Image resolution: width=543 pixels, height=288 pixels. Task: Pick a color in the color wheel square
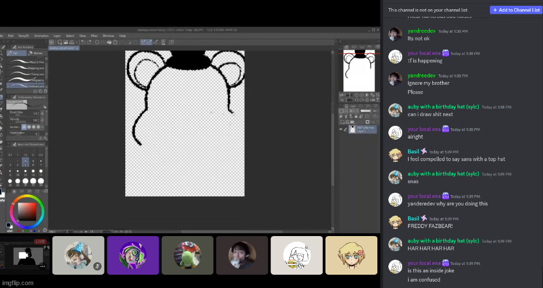click(x=27, y=211)
